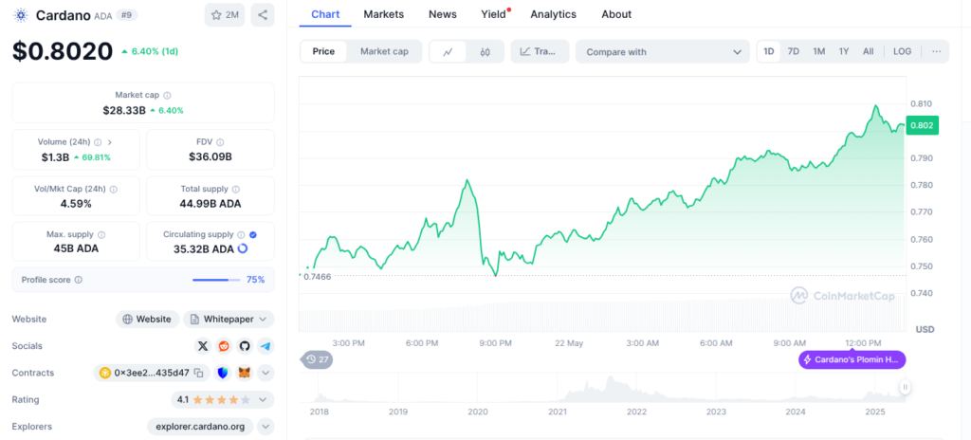Click the blue shield contract icon

[x=223, y=373]
